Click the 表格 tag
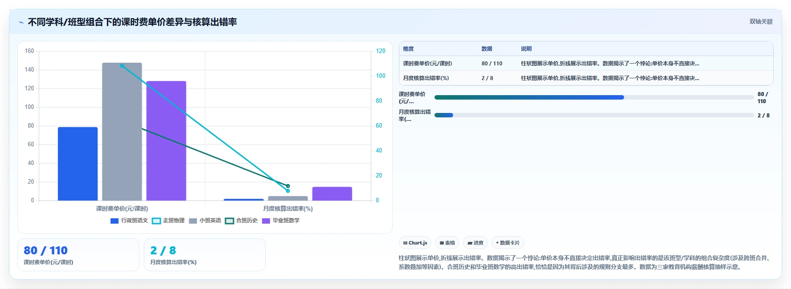The image size is (791, 289). (x=447, y=243)
